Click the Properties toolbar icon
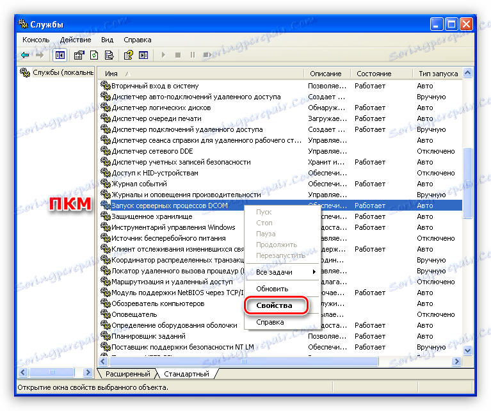The image size is (491, 411). pos(79,55)
